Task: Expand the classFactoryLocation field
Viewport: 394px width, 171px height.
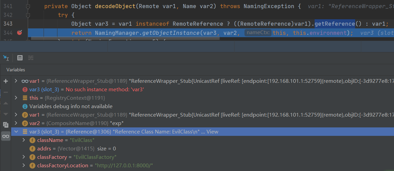Action: [x=24, y=166]
